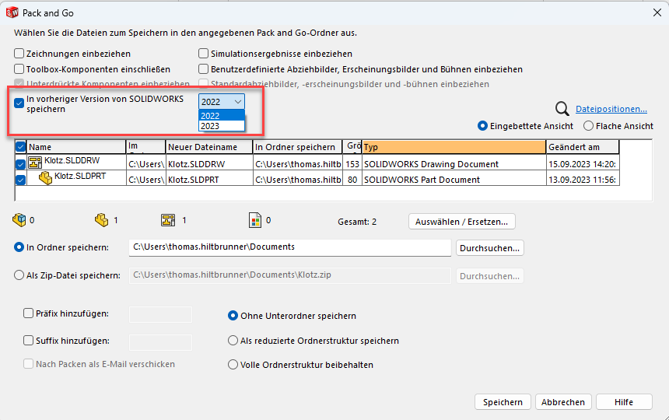Click the part count icon below the table
The width and height of the screenshot is (669, 420).
(101, 221)
